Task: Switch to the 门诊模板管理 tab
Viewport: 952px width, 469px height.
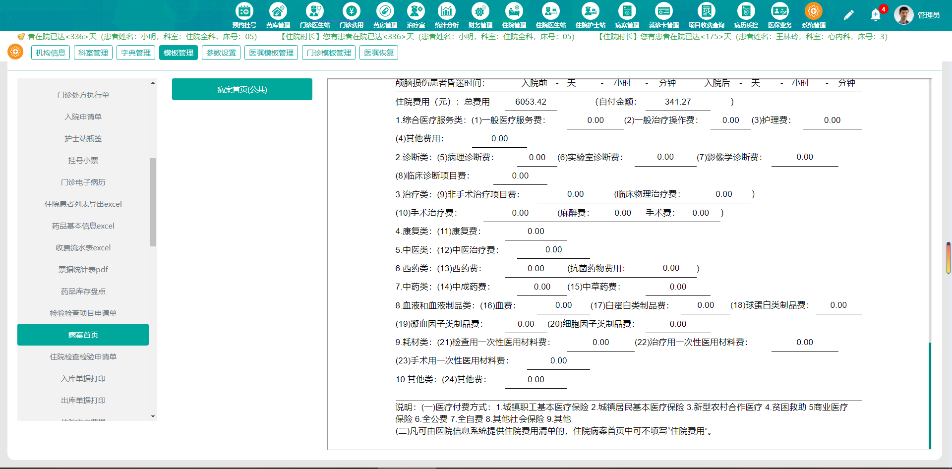Action: 329,53
